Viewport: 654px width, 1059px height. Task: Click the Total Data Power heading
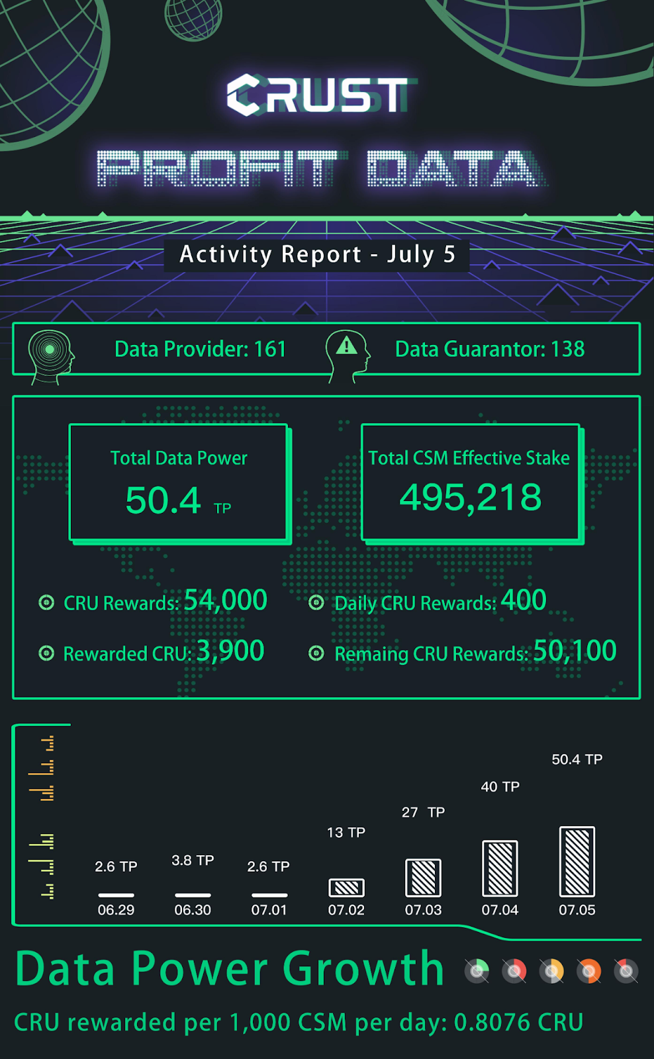(179, 458)
